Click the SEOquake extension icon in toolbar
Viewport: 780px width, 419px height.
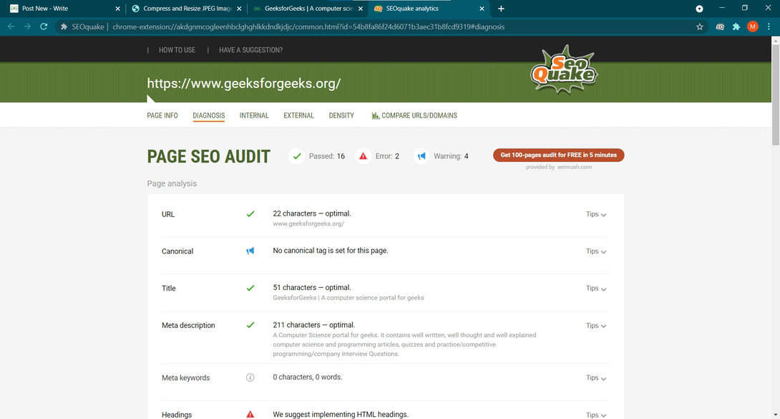(720, 27)
